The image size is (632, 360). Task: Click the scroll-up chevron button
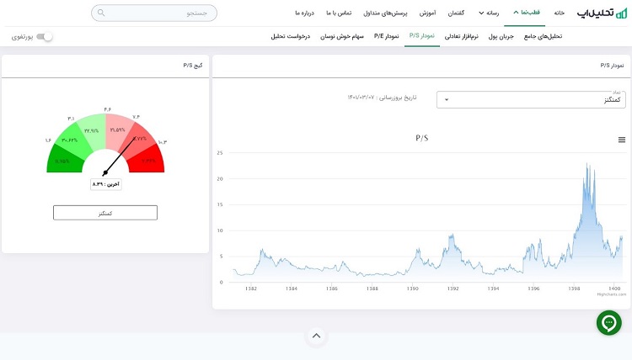click(316, 336)
